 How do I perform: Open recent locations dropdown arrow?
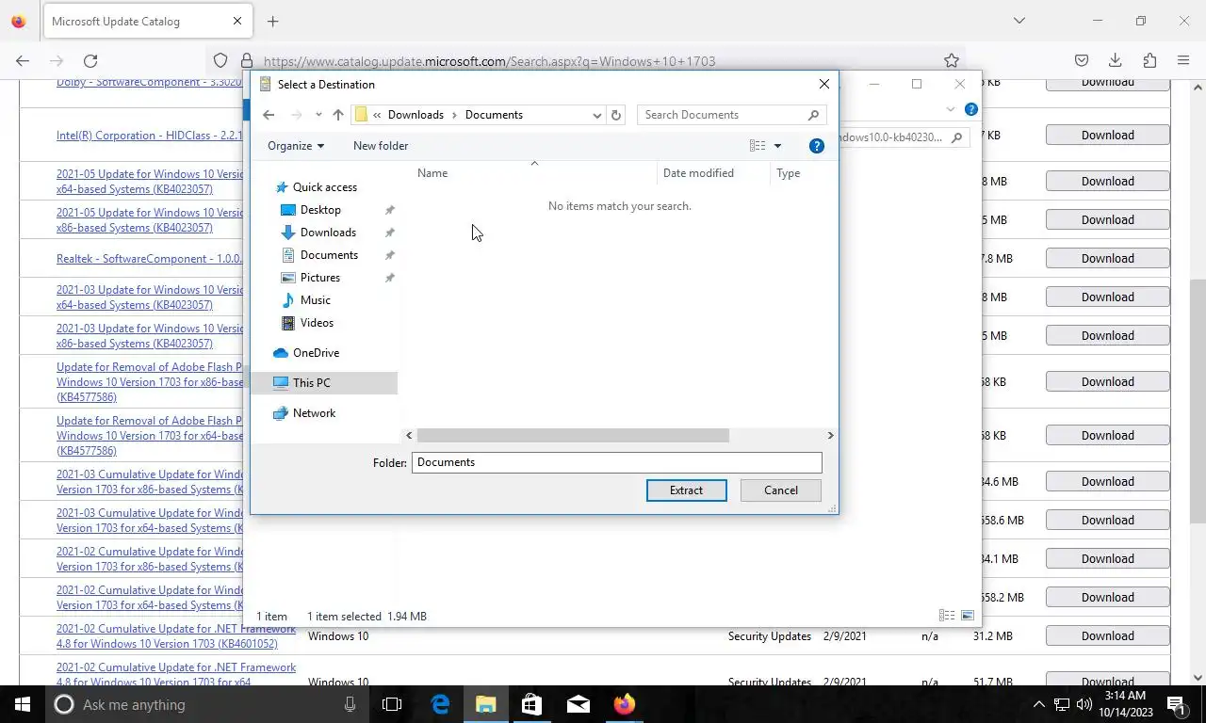(x=318, y=115)
